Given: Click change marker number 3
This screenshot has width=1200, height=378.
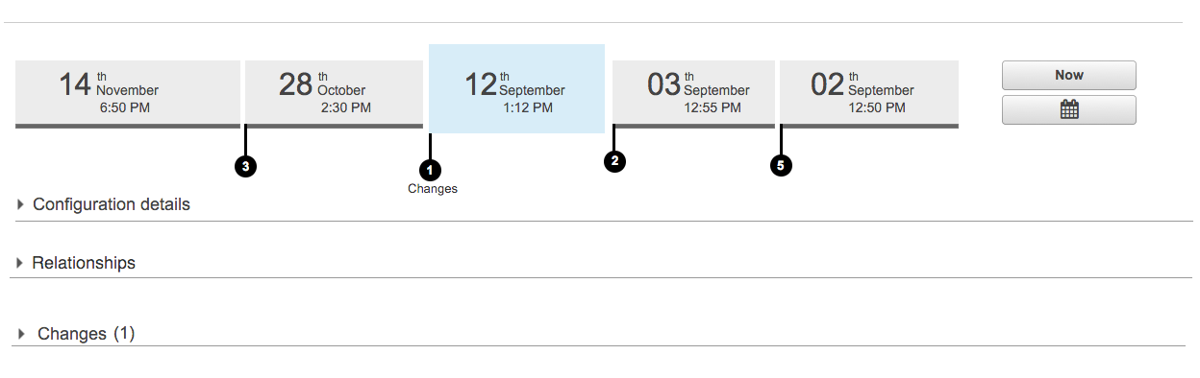Looking at the screenshot, I should pos(246,166).
